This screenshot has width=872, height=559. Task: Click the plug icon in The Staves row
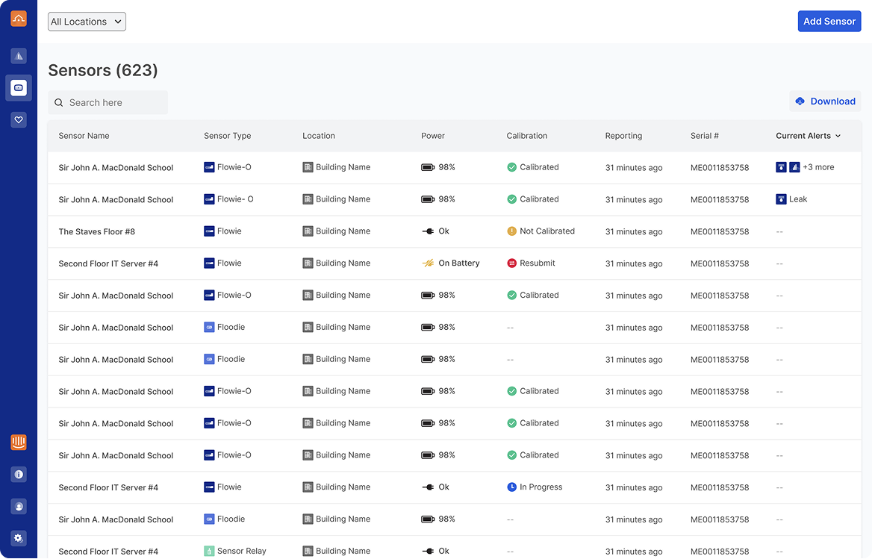(428, 231)
